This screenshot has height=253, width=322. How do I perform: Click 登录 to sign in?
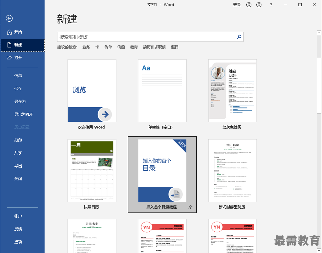tap(237, 5)
